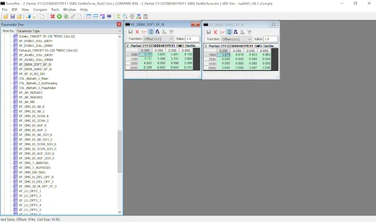Screen dimensions: 376x222
Task: Close the Parameter Tree panel
Action: coord(119,25)
